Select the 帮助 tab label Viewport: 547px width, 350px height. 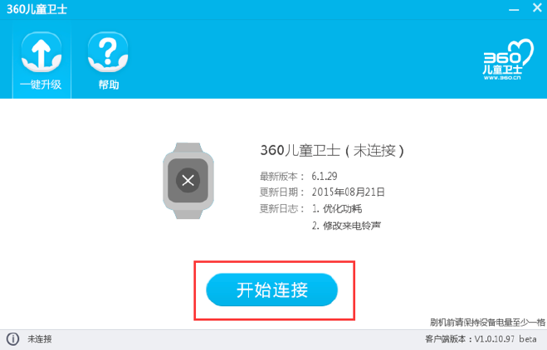click(x=109, y=85)
